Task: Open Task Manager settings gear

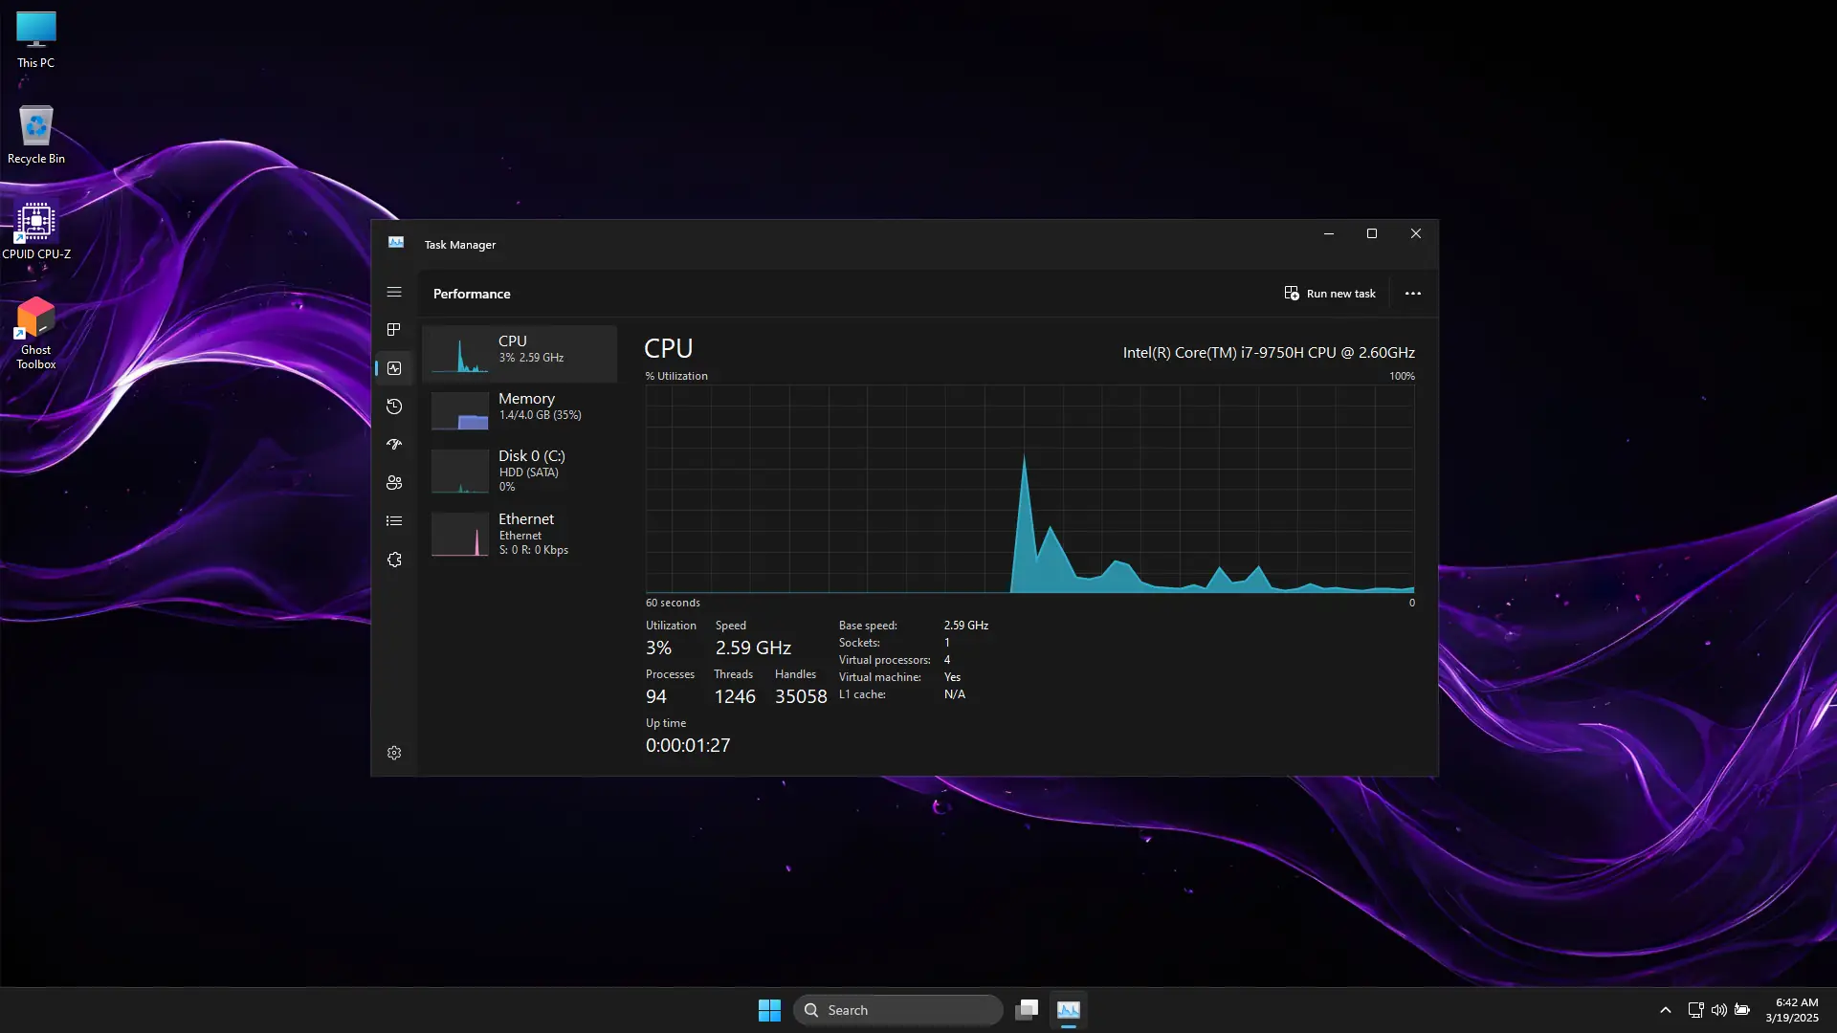Action: pos(393,753)
